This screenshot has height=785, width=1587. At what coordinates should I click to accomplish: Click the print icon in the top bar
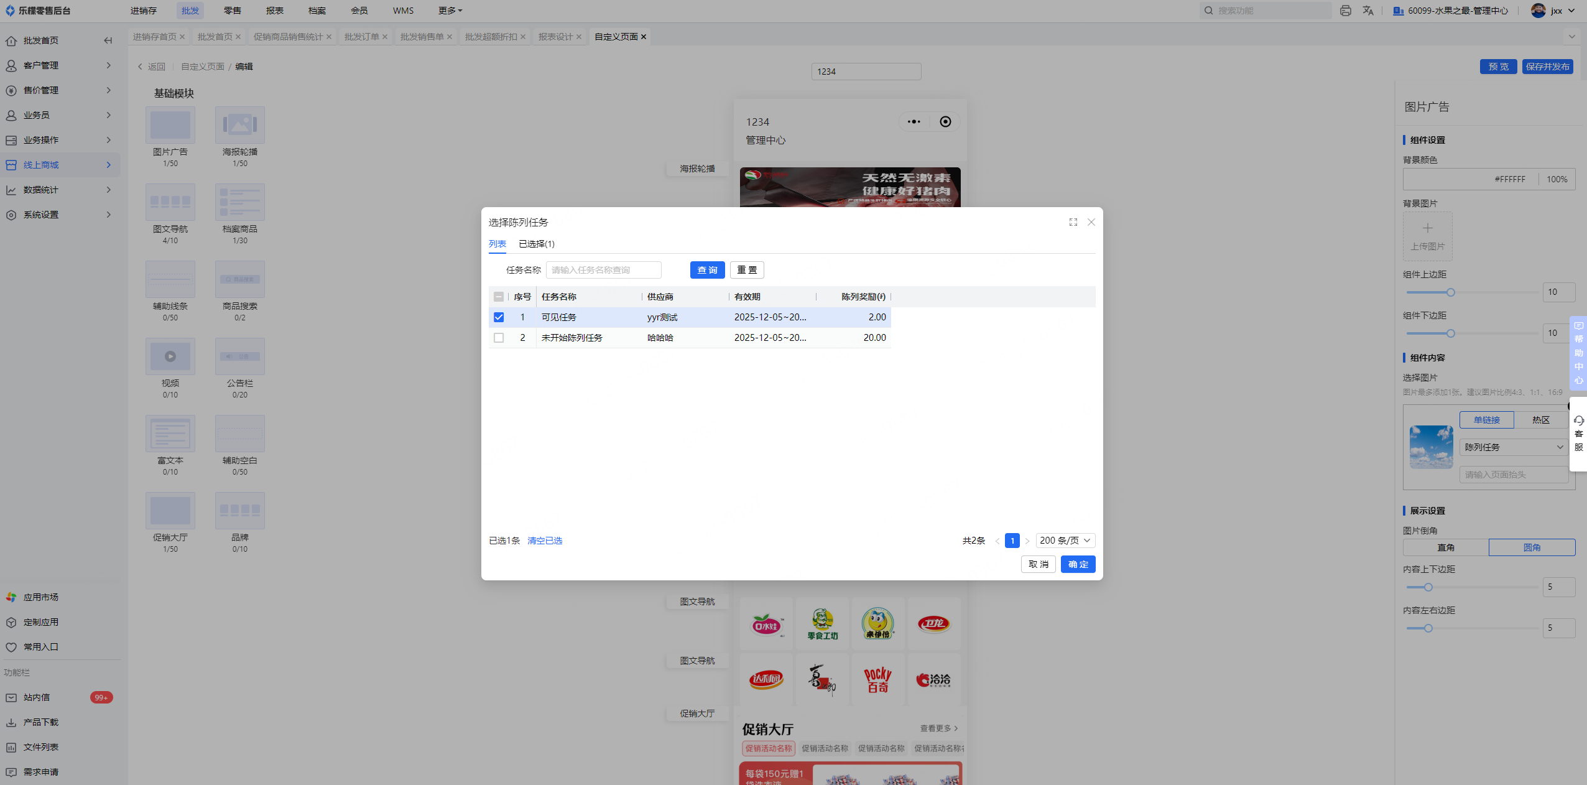click(x=1345, y=11)
